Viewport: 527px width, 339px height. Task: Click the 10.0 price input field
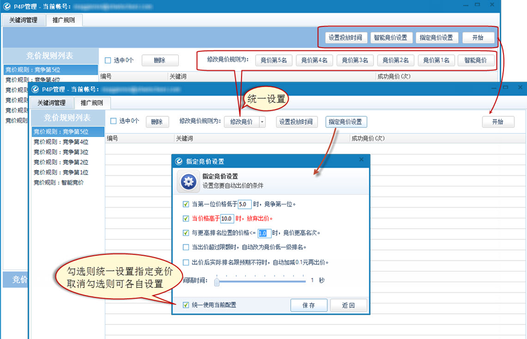pyautogui.click(x=227, y=218)
